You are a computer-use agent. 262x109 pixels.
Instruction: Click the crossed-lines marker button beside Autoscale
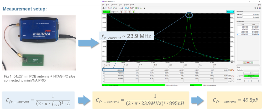pos(125,12)
